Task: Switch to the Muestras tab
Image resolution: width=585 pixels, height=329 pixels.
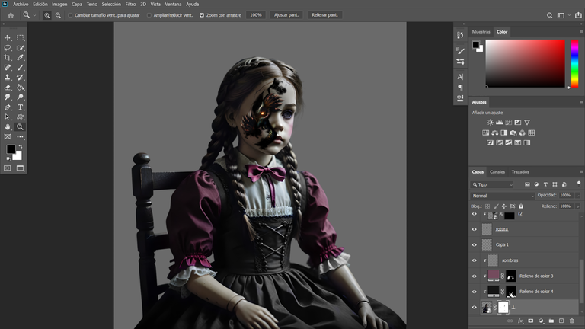Action: click(481, 32)
